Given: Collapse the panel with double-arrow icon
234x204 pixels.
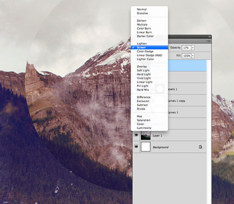Looking at the screenshot, I should [210, 37].
